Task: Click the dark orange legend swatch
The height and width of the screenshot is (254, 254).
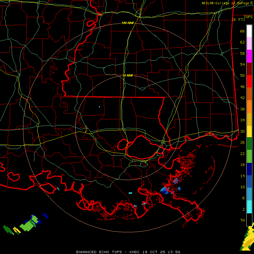Action: coord(249,94)
